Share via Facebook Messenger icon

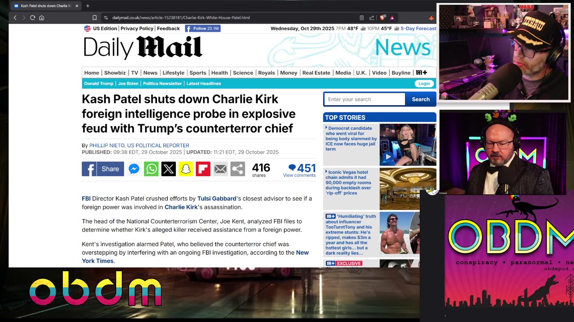[134, 169]
